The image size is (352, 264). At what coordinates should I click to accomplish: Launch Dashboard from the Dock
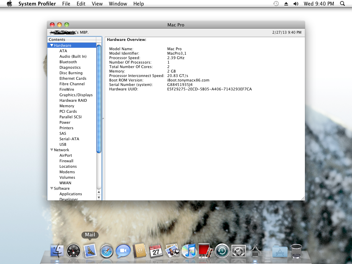[x=74, y=251]
